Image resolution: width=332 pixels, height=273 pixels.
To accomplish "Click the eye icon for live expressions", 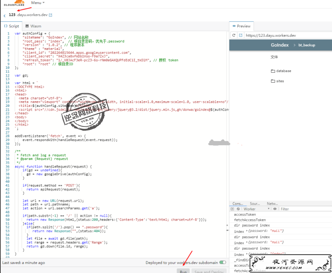I will [x=275, y=209].
